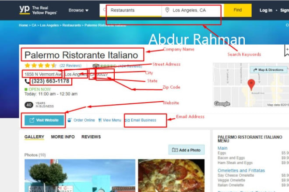This screenshot has width=289, height=192.
Task: Open the CA breadcrumb link
Action: click(x=34, y=25)
